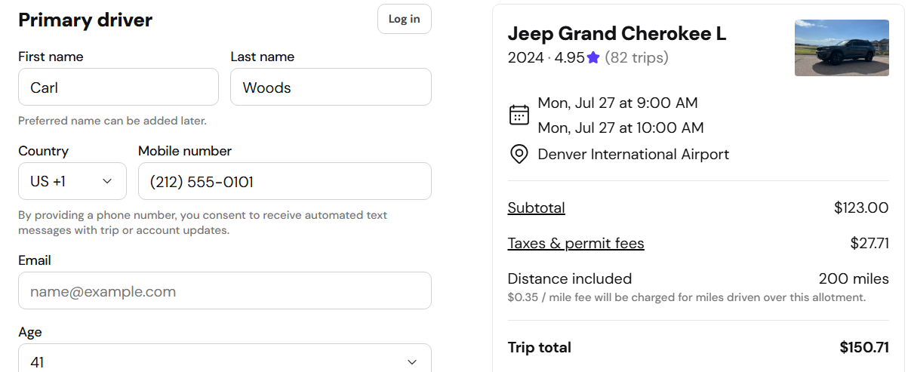Viewport: 911px width, 372px height.
Task: Open the Jeep Grand Cherokee photo thumbnail
Action: click(x=842, y=48)
